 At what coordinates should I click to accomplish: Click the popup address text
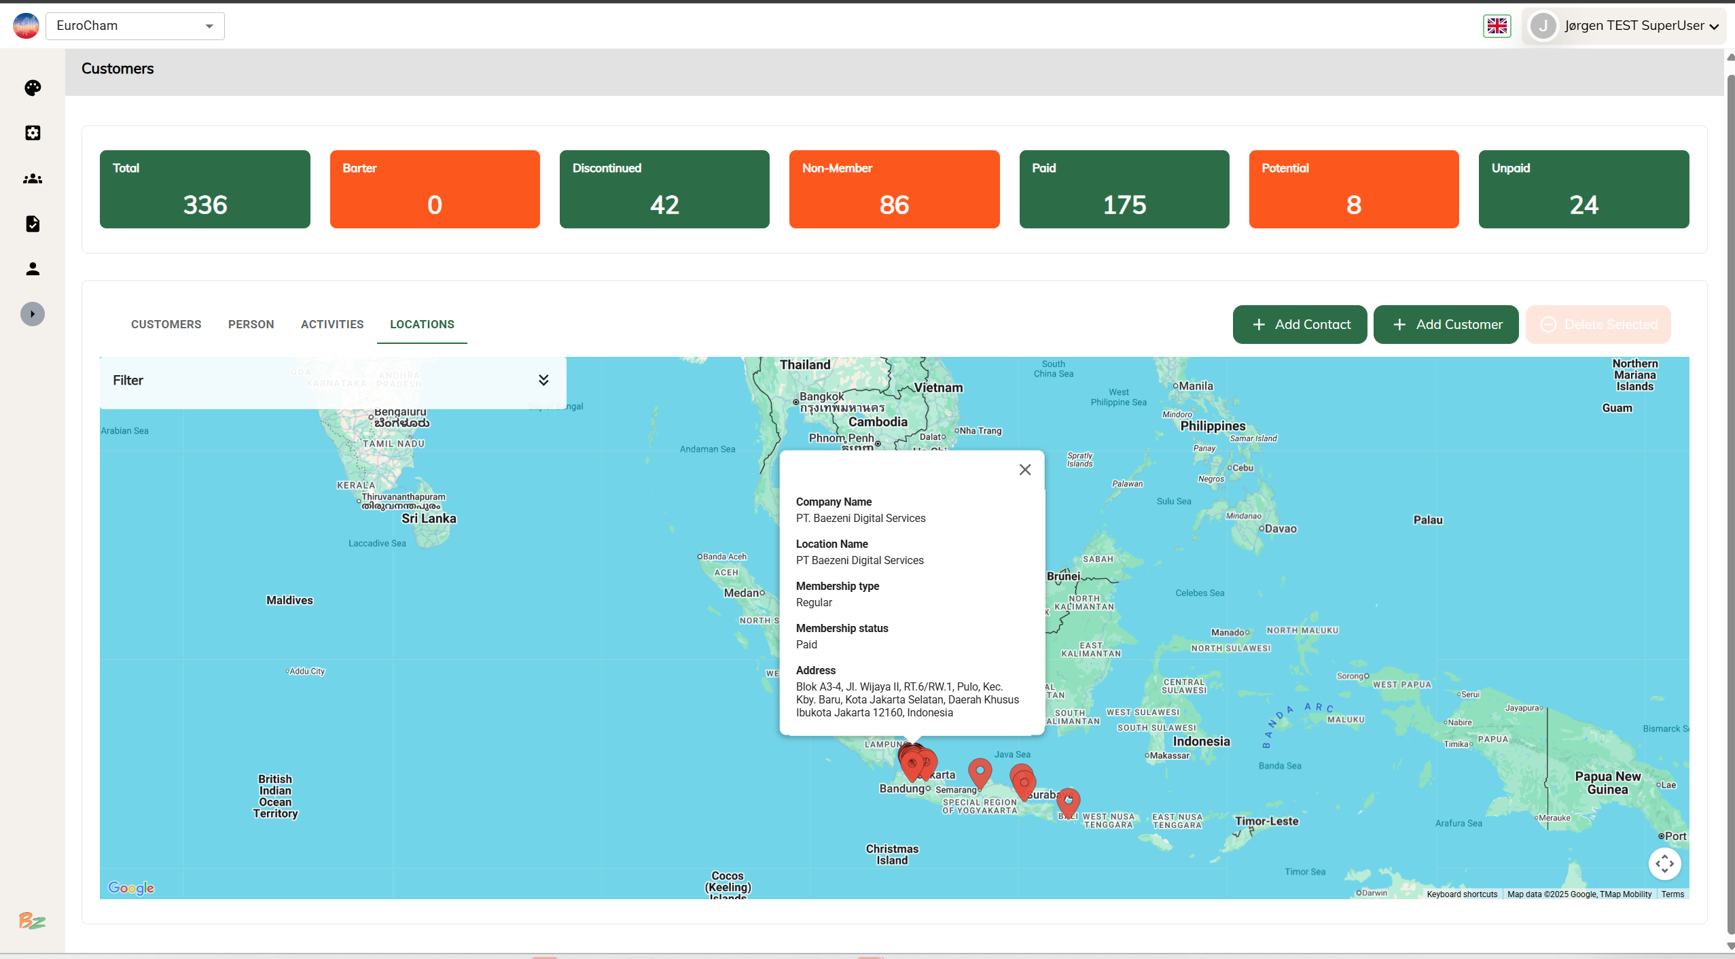908,699
